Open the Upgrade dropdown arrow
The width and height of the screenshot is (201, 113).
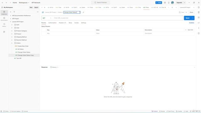[x=185, y=3]
